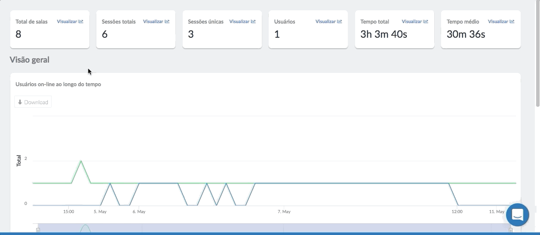The width and height of the screenshot is (540, 235).
Task: Open Visualizar link on Tempo total card
Action: [x=415, y=21]
